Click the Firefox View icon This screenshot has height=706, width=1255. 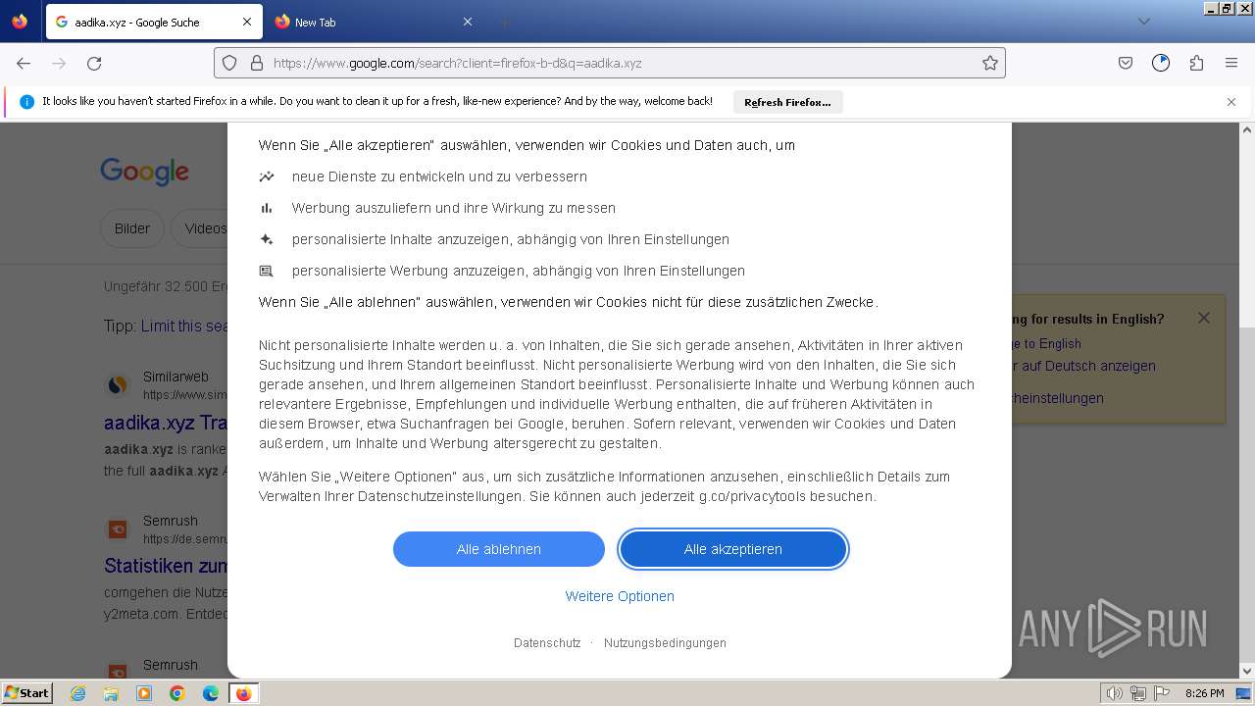(x=20, y=22)
